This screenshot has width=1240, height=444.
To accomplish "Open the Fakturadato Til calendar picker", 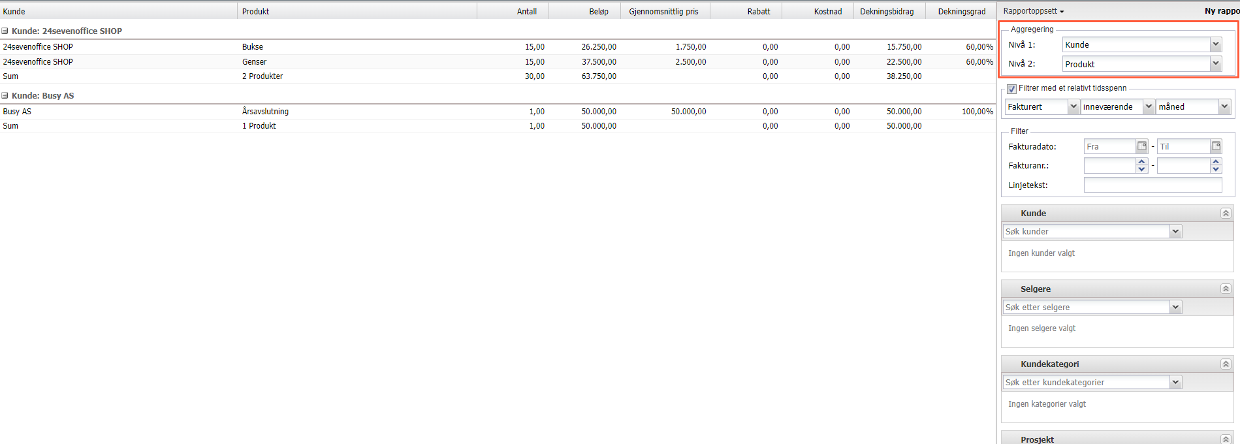I will pos(1216,146).
